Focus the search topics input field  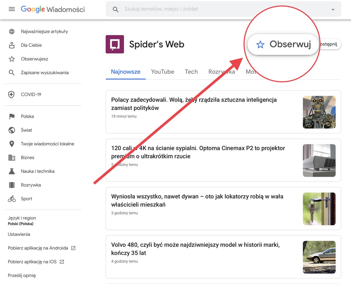223,9
